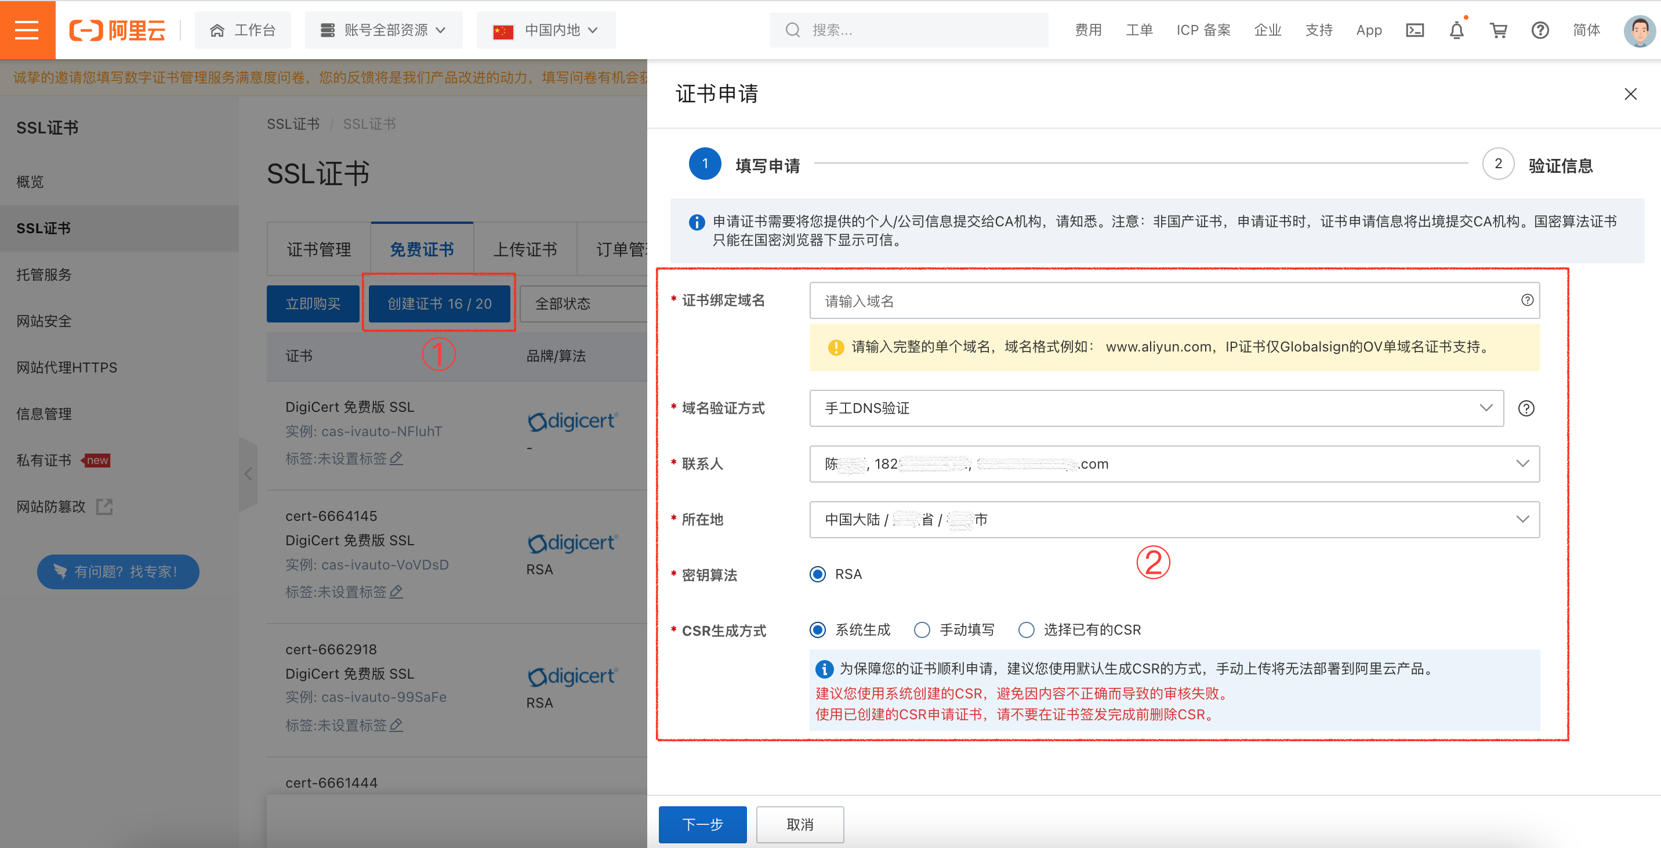Screen dimensions: 1661x848
Task: Switch to 免费证书 tab
Action: 422,249
